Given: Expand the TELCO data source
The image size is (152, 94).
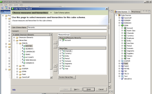Looking at the screenshot, I should (119, 74).
